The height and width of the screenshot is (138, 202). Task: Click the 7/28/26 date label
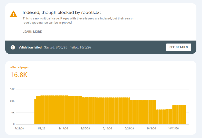pyautogui.click(x=19, y=129)
